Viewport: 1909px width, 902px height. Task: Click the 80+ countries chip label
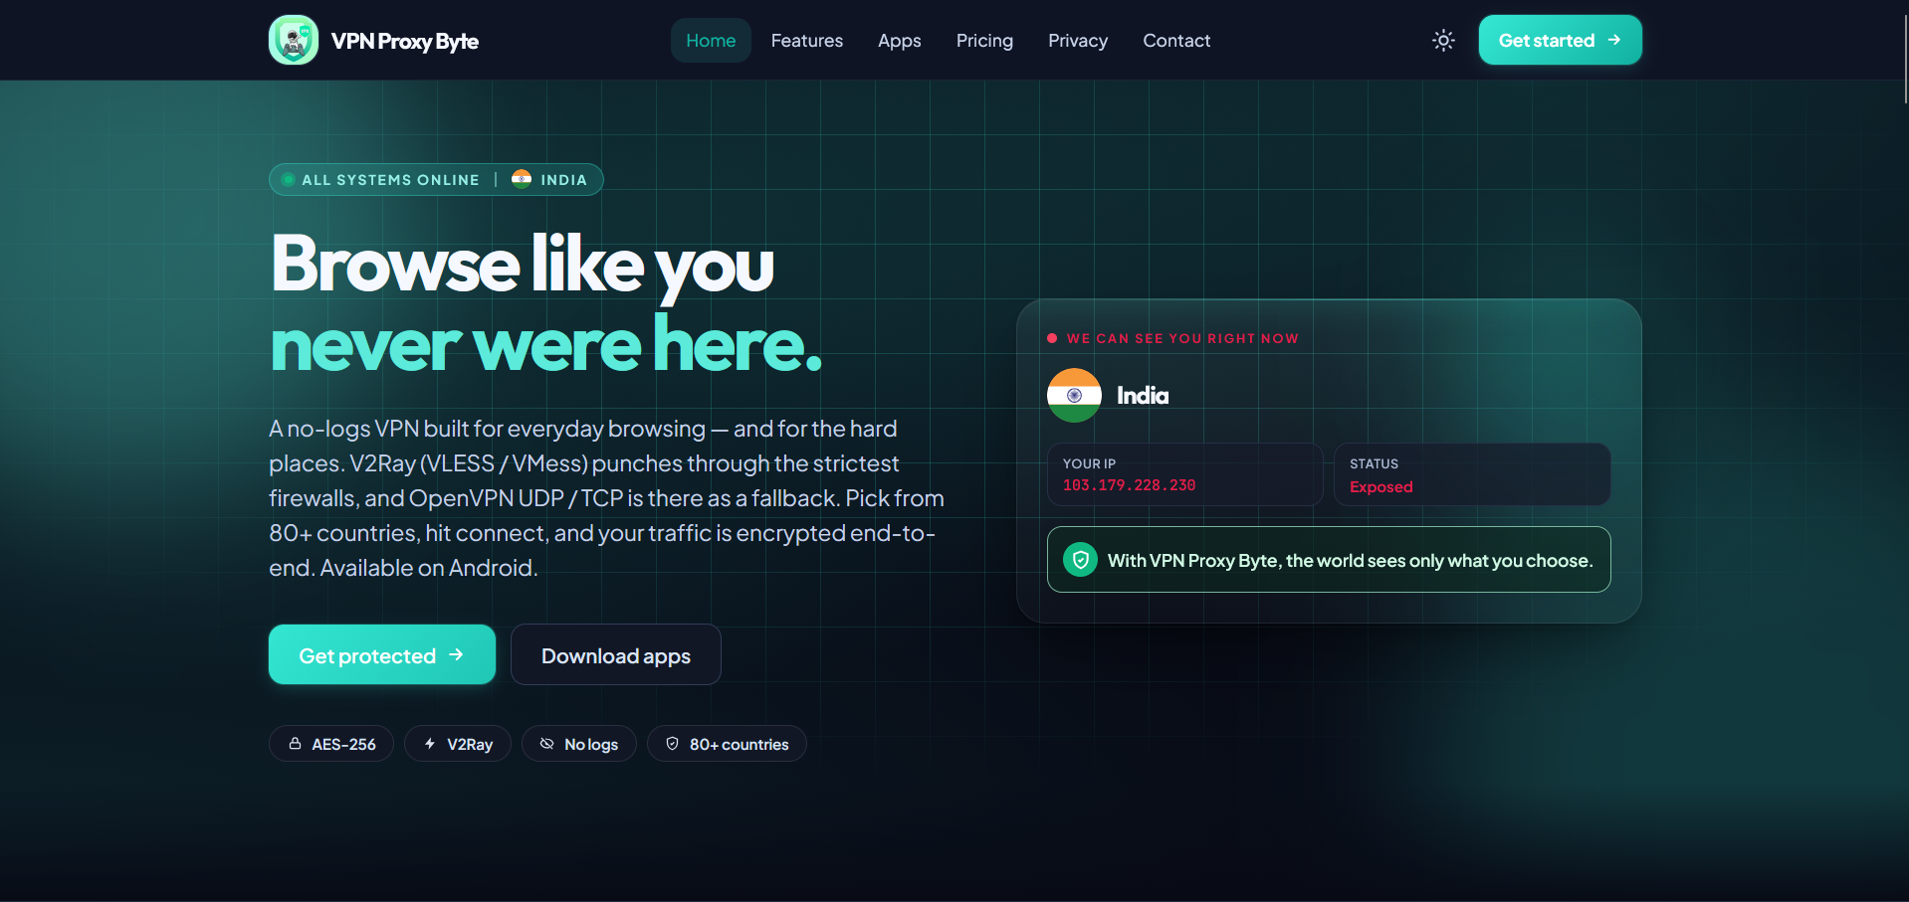click(x=740, y=744)
